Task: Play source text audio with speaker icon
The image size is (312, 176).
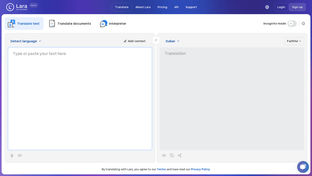Action: click(20, 155)
